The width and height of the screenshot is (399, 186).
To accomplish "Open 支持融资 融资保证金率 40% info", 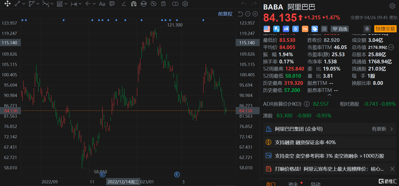I will click(329, 142).
